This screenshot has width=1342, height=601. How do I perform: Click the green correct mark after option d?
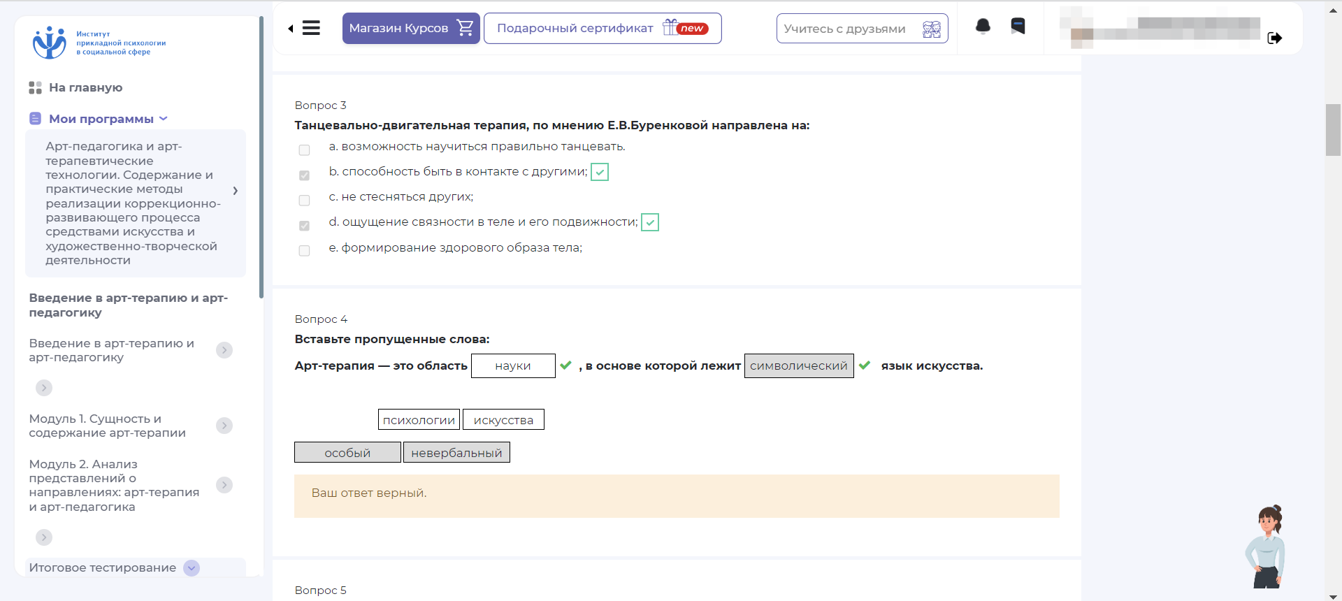click(x=650, y=222)
